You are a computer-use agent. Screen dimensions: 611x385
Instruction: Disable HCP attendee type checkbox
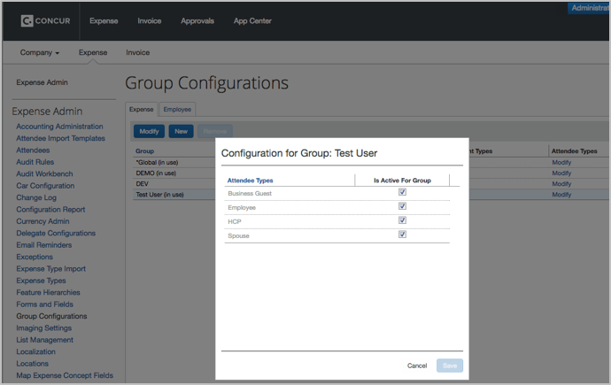(x=402, y=220)
